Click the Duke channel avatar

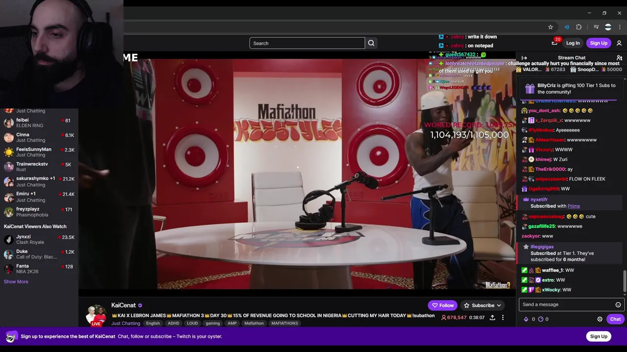pyautogui.click(x=8, y=254)
